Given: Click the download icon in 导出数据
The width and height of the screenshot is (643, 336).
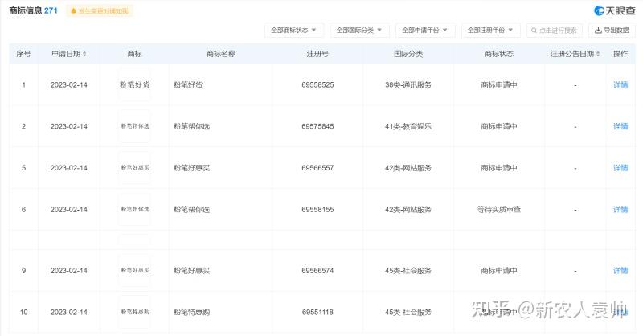Looking at the screenshot, I should [x=598, y=30].
